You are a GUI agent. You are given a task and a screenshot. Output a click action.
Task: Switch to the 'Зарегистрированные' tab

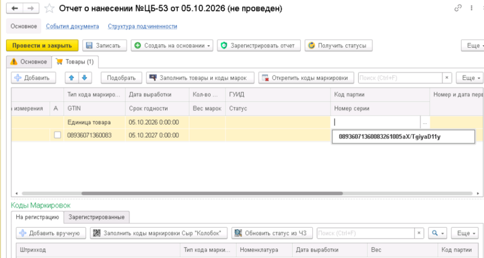click(97, 217)
